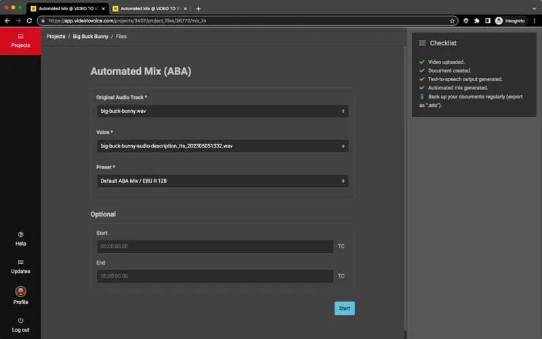Click the Log out power icon
The width and height of the screenshot is (542, 339).
(x=20, y=320)
